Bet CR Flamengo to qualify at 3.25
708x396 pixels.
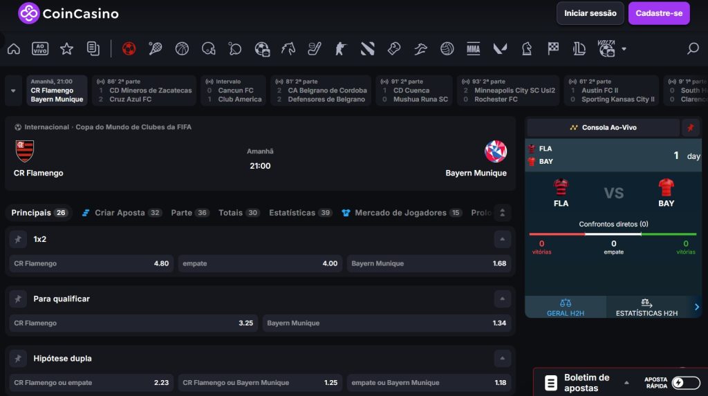pos(133,323)
